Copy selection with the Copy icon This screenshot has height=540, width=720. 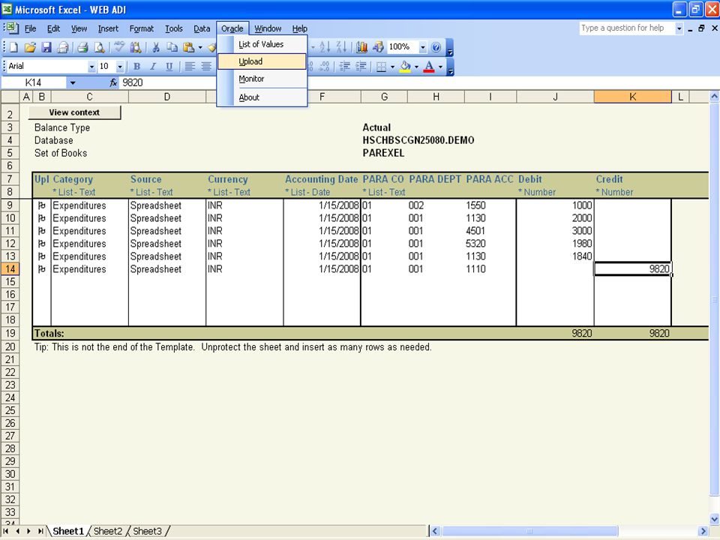(x=172, y=46)
